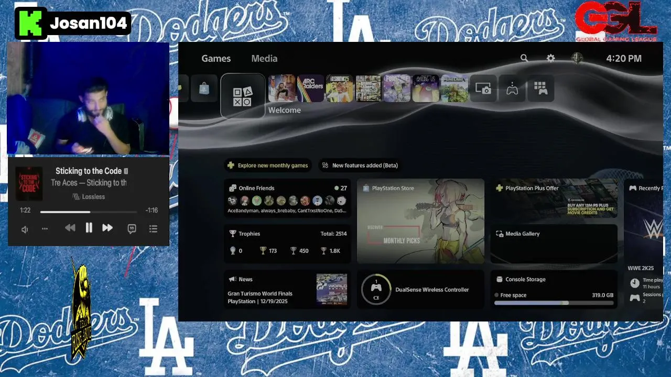
Task: Open the music player queue list icon
Action: [153, 229]
